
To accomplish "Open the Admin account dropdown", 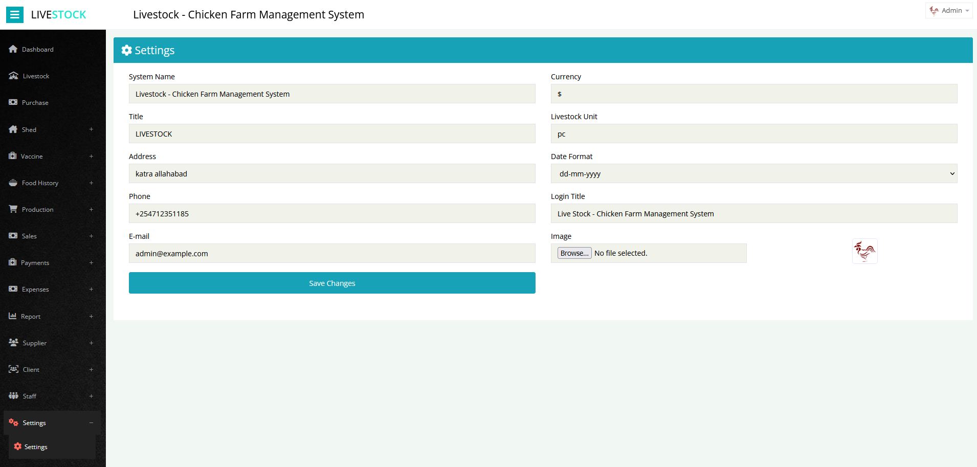I will point(948,10).
